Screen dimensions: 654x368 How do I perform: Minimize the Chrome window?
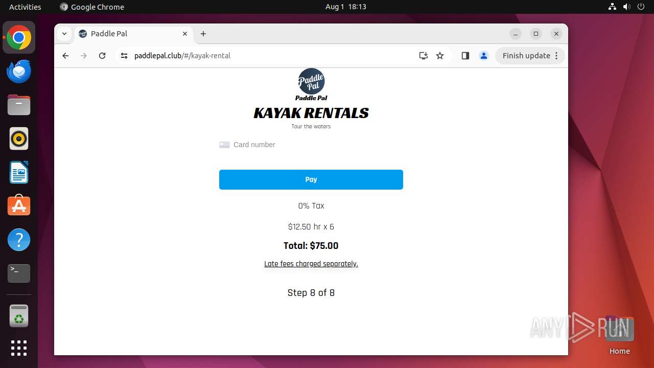coord(516,34)
